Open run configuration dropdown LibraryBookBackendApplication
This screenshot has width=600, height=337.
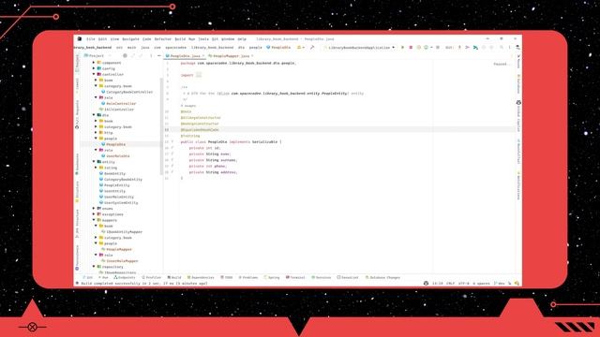(x=359, y=48)
